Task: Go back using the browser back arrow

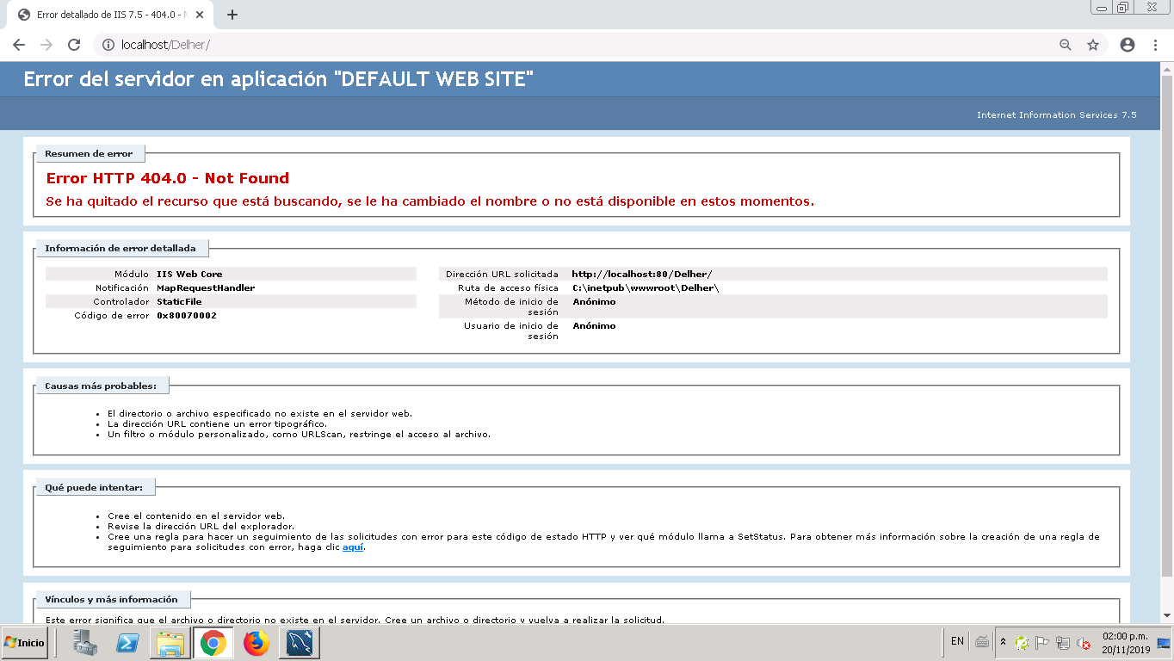Action: [x=19, y=45]
